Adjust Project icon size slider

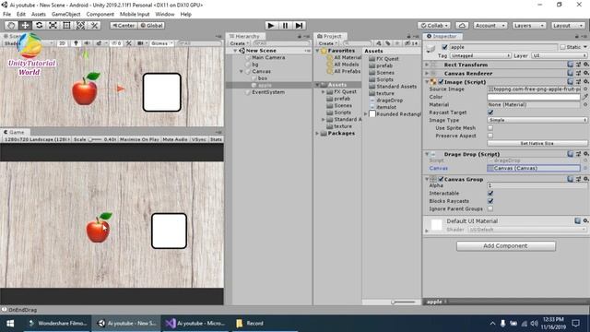coord(404,302)
